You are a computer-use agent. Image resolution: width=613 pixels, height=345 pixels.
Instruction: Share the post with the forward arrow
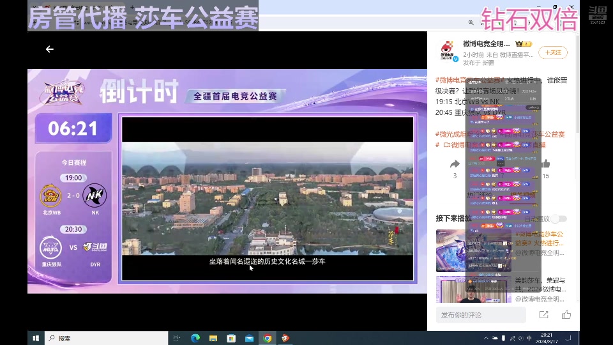click(x=455, y=164)
